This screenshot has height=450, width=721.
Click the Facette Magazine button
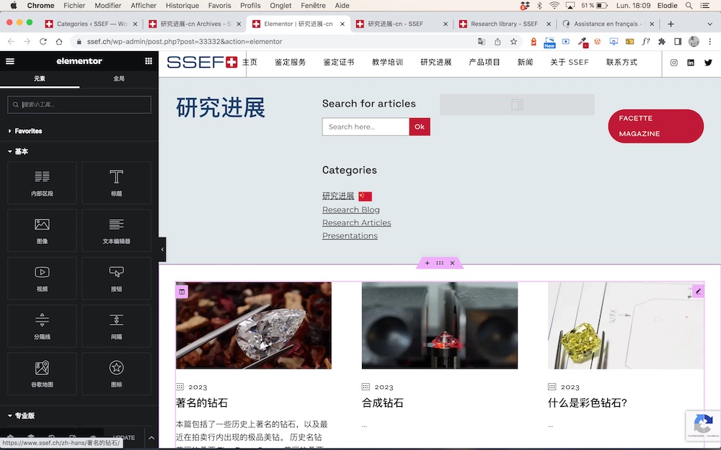655,126
